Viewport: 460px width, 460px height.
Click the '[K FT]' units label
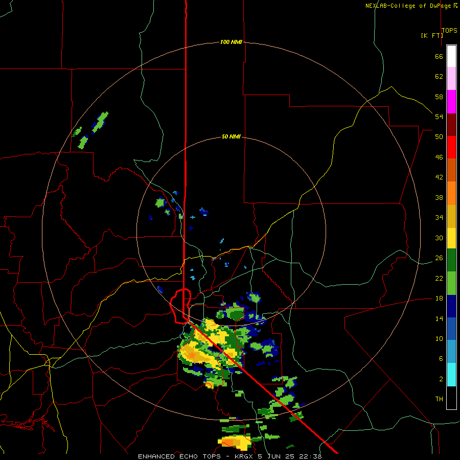point(432,35)
